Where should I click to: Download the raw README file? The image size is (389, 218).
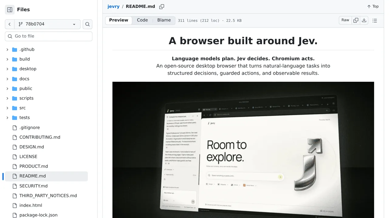tap(364, 20)
